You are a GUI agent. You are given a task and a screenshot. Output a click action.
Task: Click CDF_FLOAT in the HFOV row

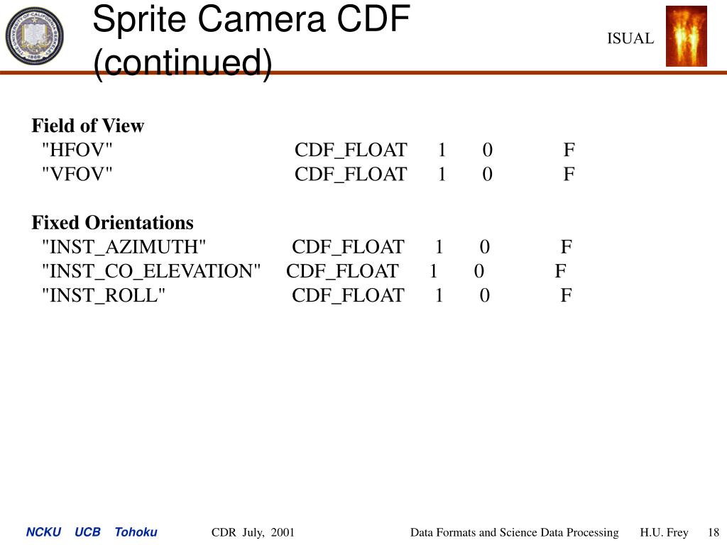(x=351, y=150)
